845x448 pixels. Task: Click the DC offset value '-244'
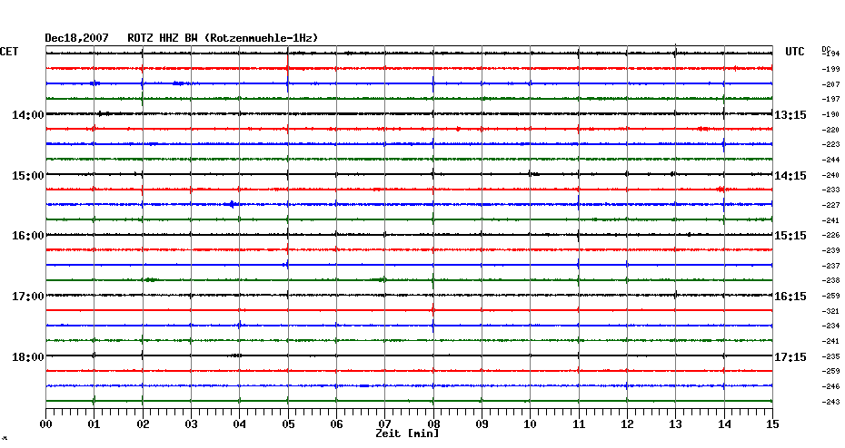831,160
